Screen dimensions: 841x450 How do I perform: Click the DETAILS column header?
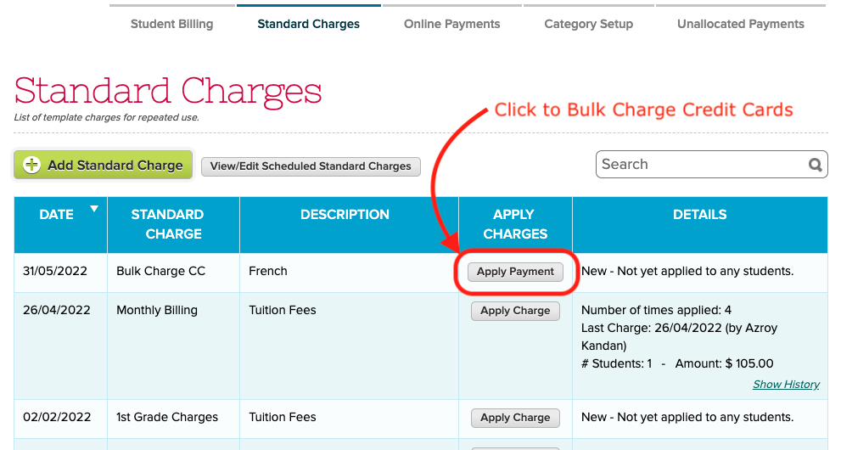700,215
